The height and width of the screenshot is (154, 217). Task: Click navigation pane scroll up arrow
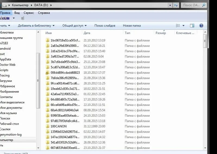point(38,32)
